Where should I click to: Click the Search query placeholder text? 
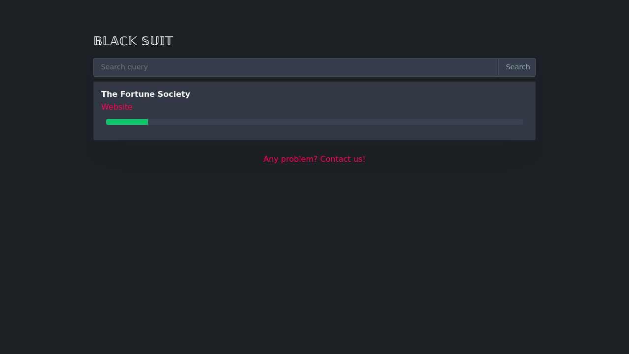coord(124,67)
